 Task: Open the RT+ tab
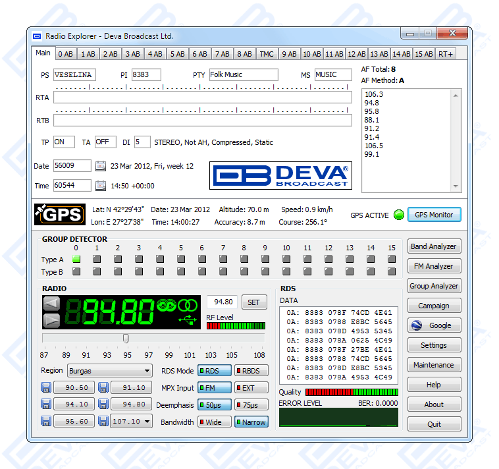pyautogui.click(x=446, y=54)
